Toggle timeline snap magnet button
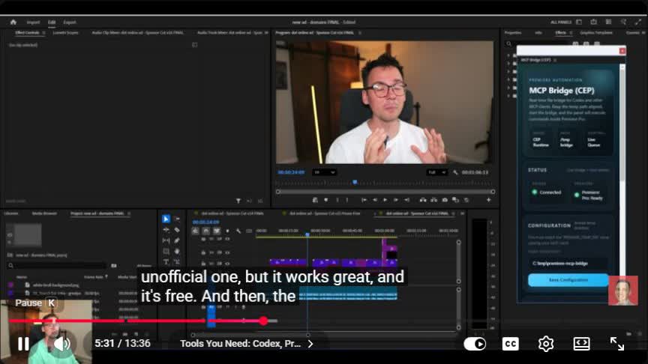Image resolution: width=648 pixels, height=364 pixels. click(205, 231)
